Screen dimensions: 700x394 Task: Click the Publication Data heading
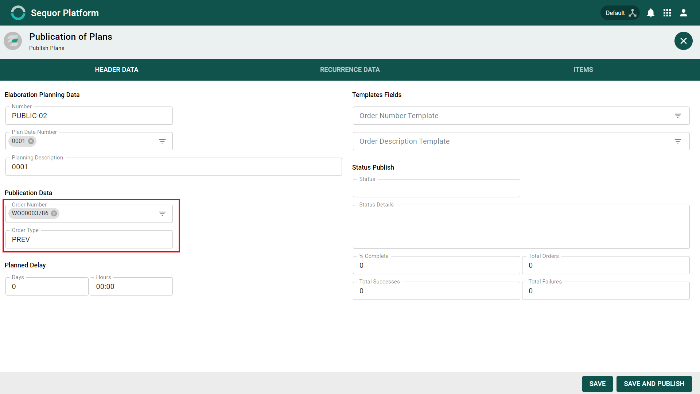28,193
